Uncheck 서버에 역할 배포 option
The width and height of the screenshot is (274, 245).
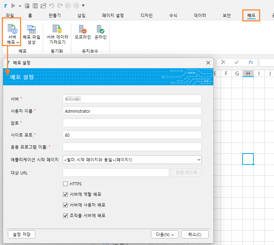[65, 194]
